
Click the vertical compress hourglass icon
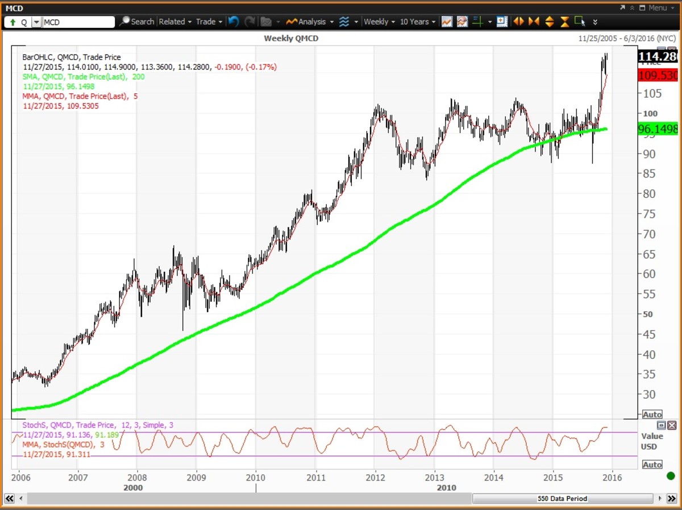(x=564, y=22)
